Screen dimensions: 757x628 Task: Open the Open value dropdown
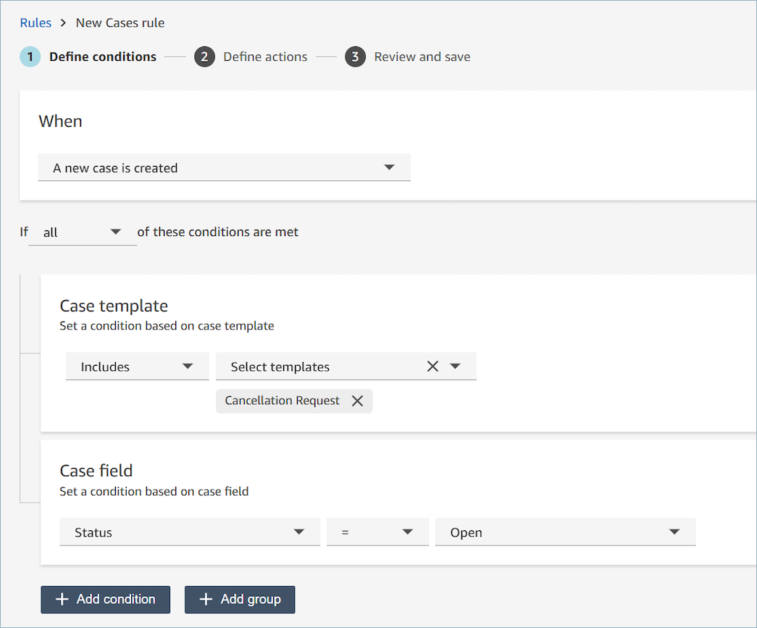(565, 532)
